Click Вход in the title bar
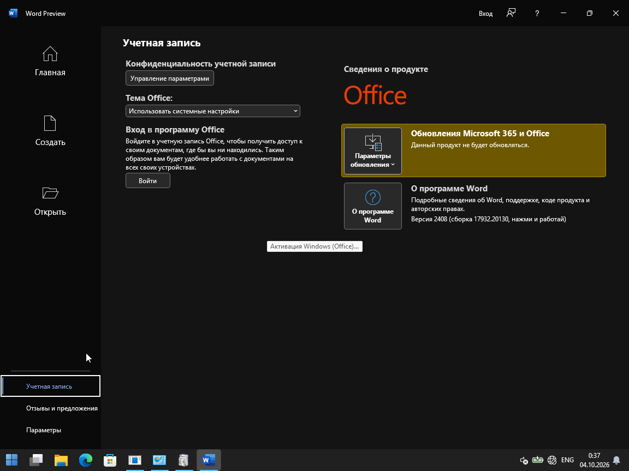629x471 pixels. point(485,13)
